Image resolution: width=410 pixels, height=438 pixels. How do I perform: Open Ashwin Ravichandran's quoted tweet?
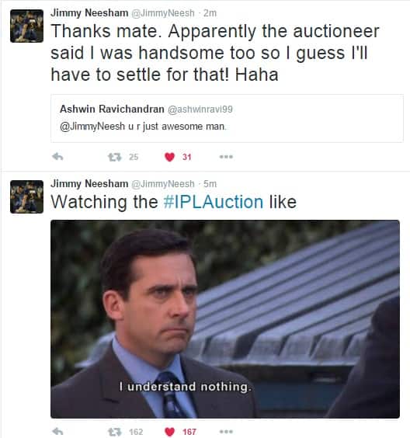[227, 119]
